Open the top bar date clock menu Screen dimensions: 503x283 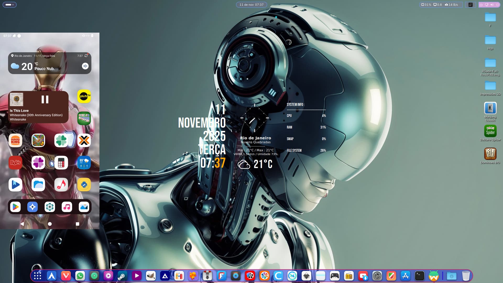click(251, 5)
